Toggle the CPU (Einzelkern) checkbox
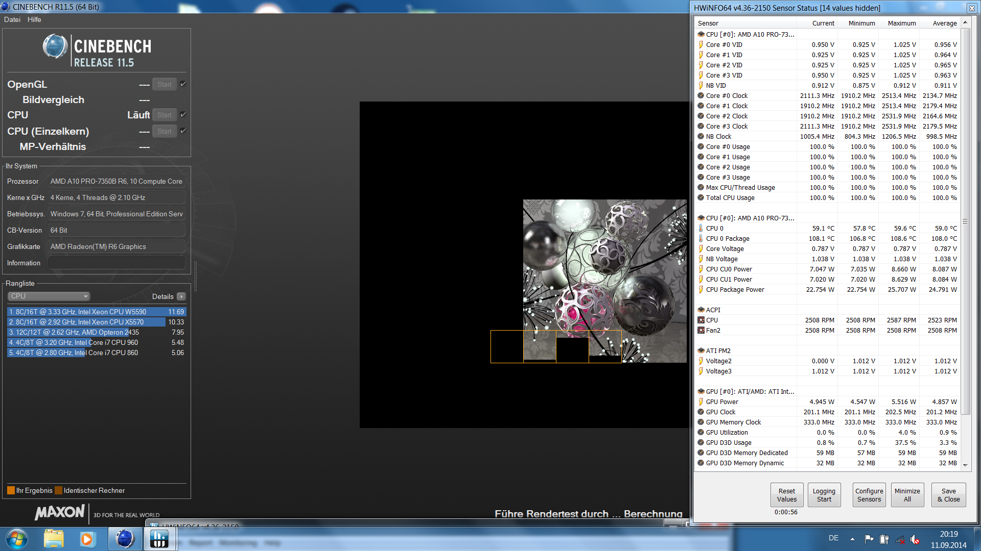This screenshot has width=981, height=551. [x=183, y=131]
